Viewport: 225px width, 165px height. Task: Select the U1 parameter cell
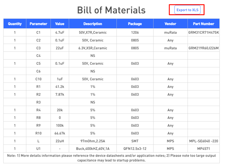pos(38,149)
